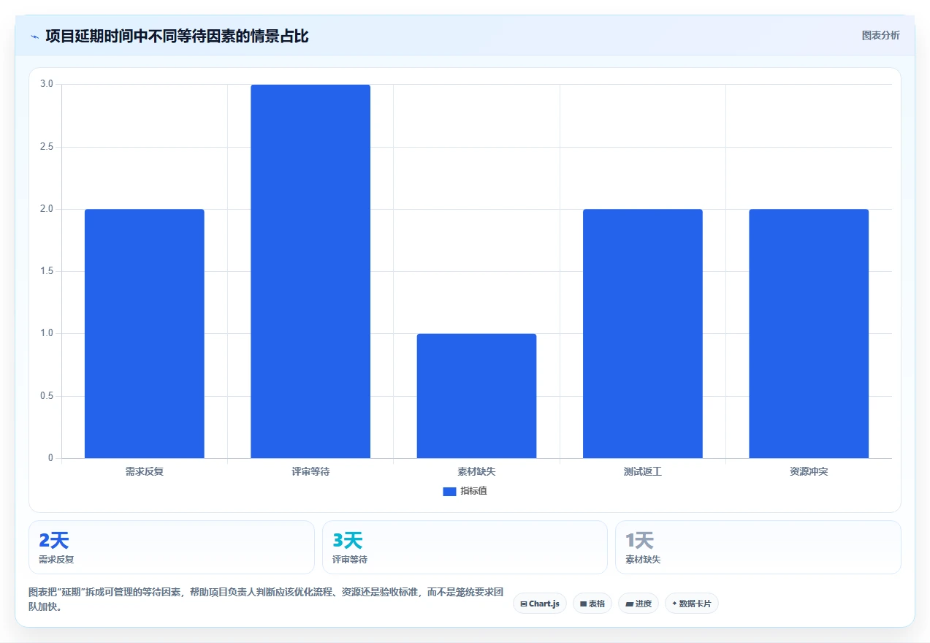Click the 数据卡片 tag chip
Image resolution: width=930 pixels, height=643 pixels.
pyautogui.click(x=692, y=604)
